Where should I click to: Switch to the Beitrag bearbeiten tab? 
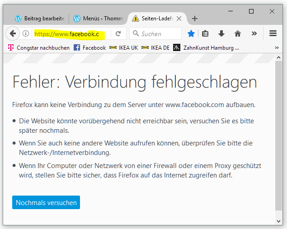coord(39,19)
